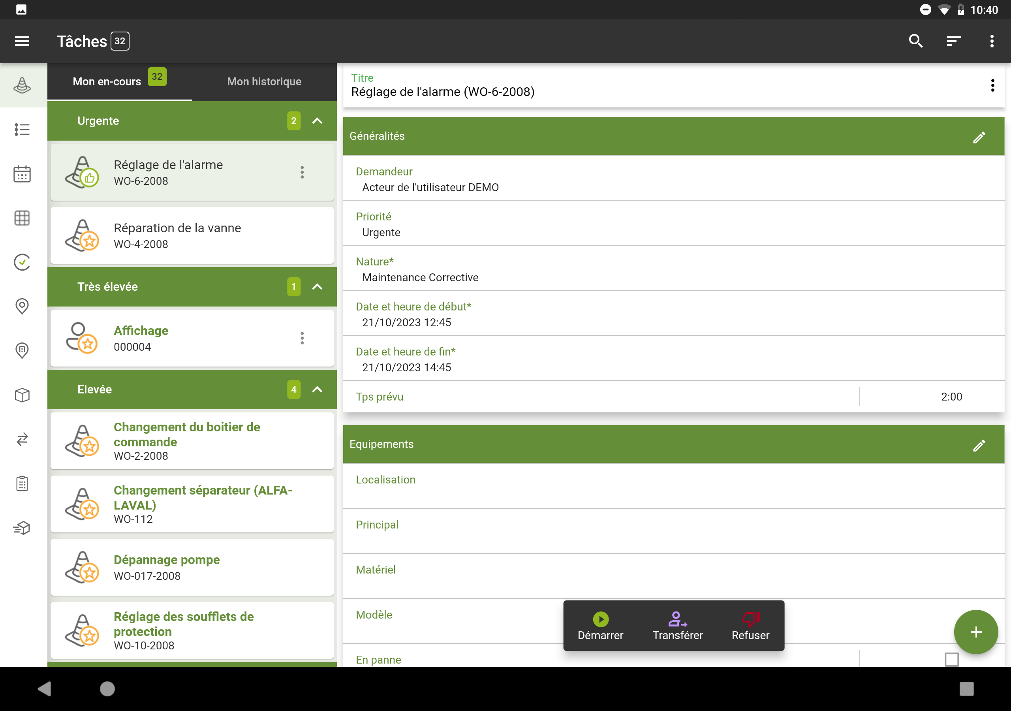Image resolution: width=1011 pixels, height=711 pixels.
Task: Open the Titre panel overflow menu
Action: pos(992,85)
